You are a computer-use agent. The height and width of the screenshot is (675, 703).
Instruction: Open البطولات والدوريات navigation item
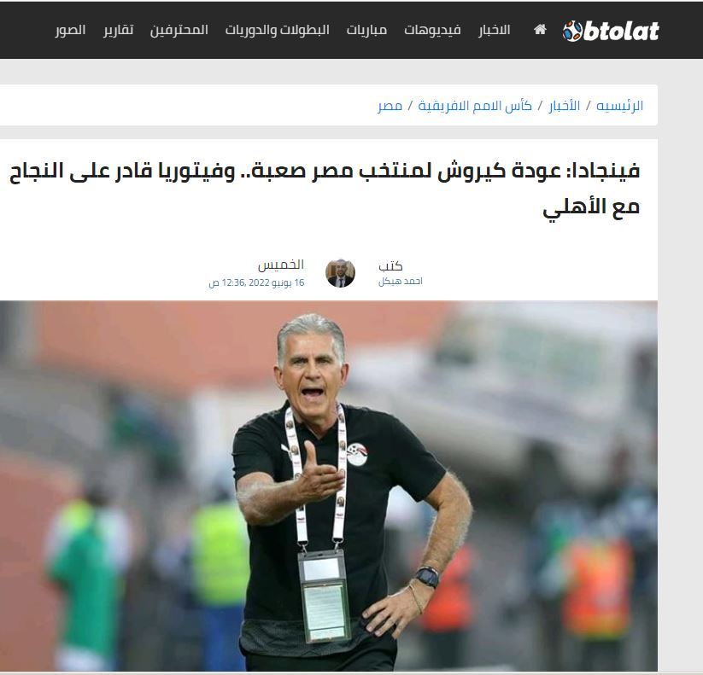pyautogui.click(x=277, y=30)
